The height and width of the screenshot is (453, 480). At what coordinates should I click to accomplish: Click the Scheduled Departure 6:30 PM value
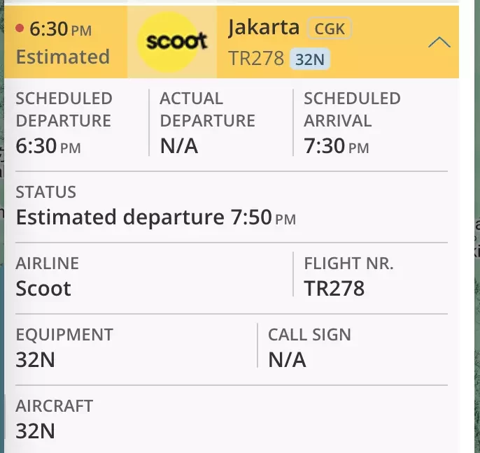tap(48, 146)
